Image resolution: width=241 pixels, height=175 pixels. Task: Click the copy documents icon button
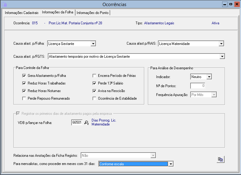coord(220,159)
